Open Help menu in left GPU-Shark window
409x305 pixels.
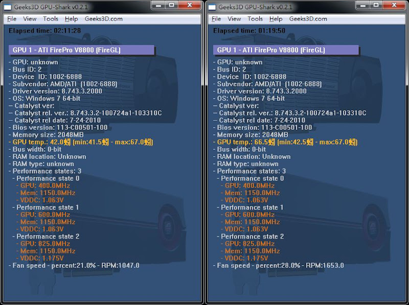coord(71,19)
